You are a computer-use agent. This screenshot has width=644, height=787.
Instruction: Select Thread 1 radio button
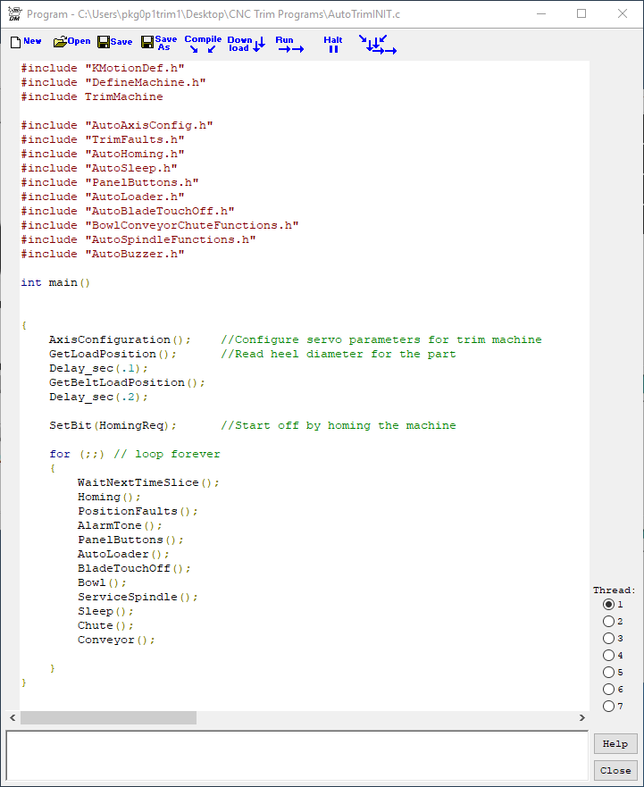(x=609, y=605)
